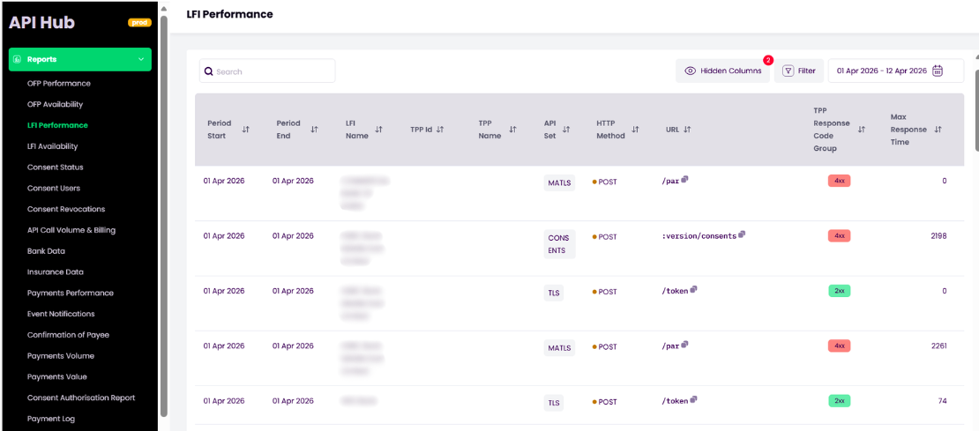The image size is (979, 431).
Task: Copy /token URL with response time 74
Action: (693, 399)
